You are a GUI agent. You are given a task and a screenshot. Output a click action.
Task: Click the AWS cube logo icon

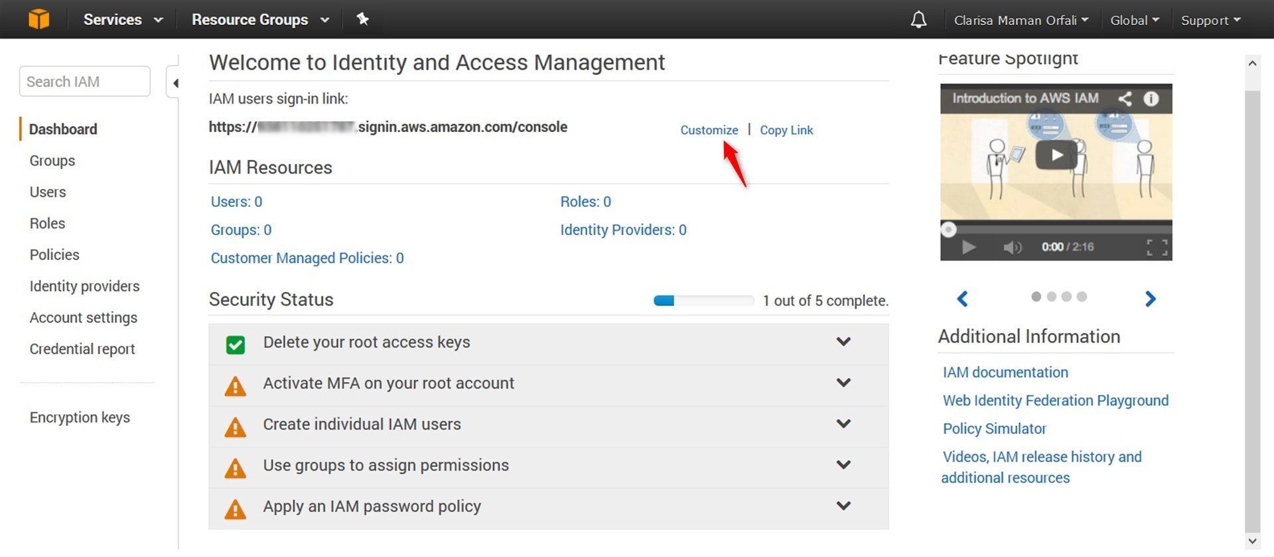click(x=38, y=19)
